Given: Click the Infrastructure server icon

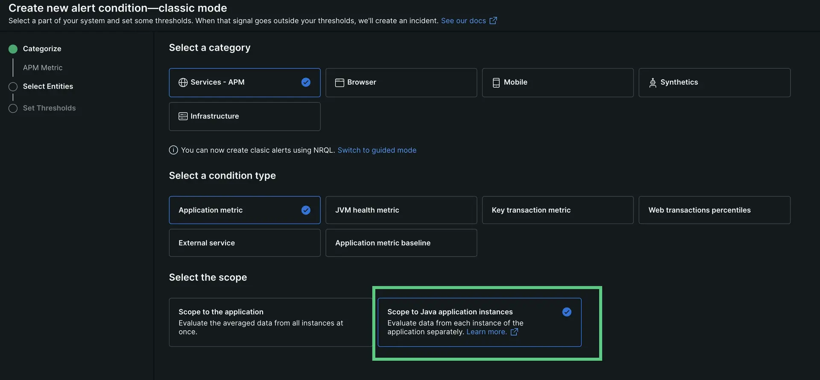Looking at the screenshot, I should coord(183,116).
